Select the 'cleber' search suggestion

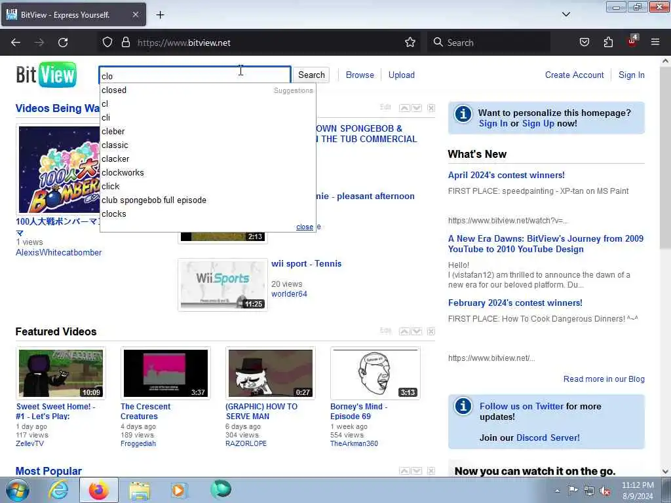(208, 131)
